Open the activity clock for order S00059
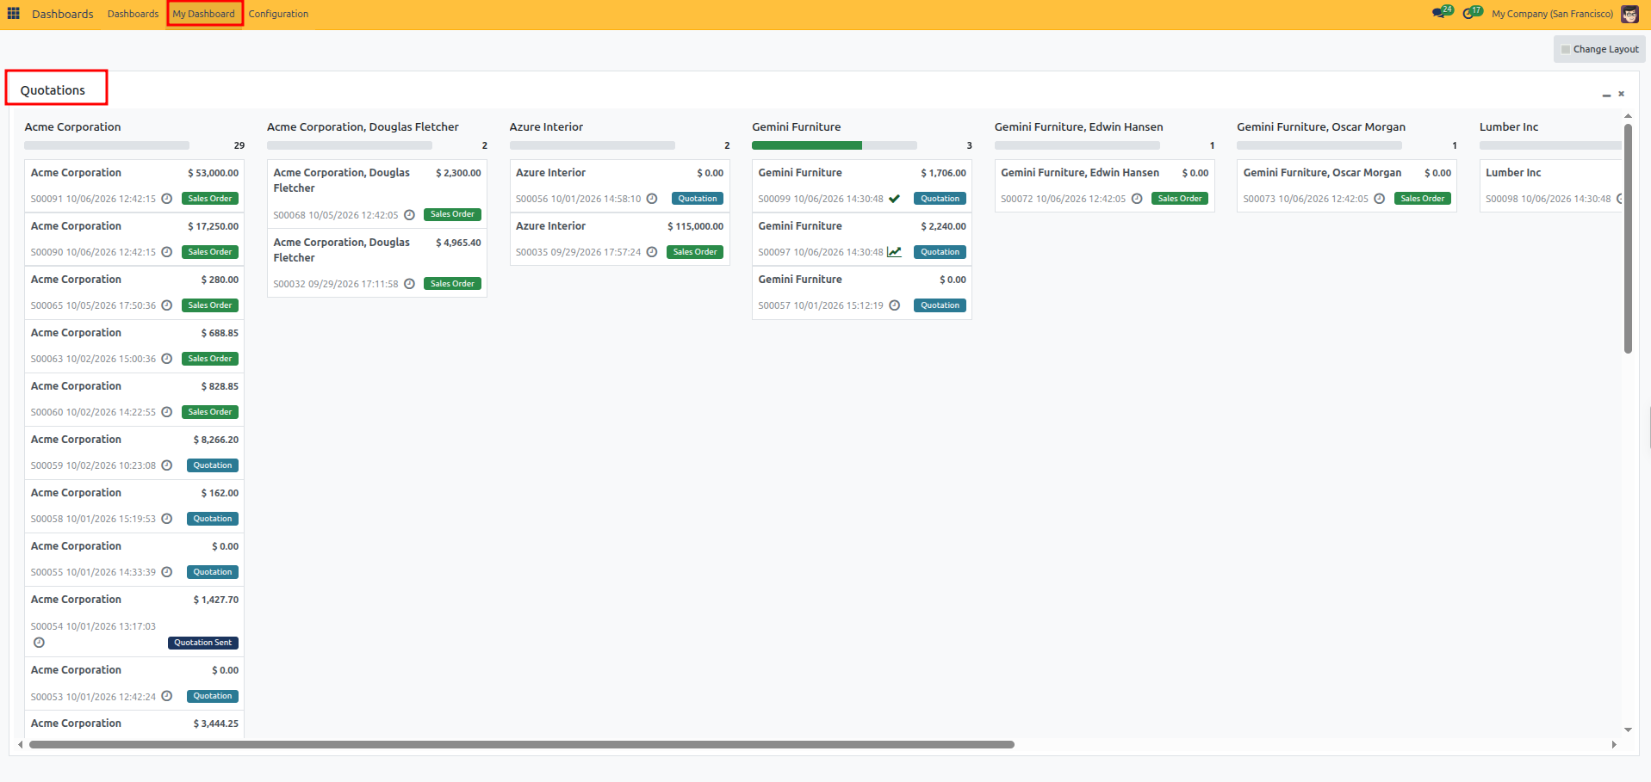1651x782 pixels. [x=167, y=465]
